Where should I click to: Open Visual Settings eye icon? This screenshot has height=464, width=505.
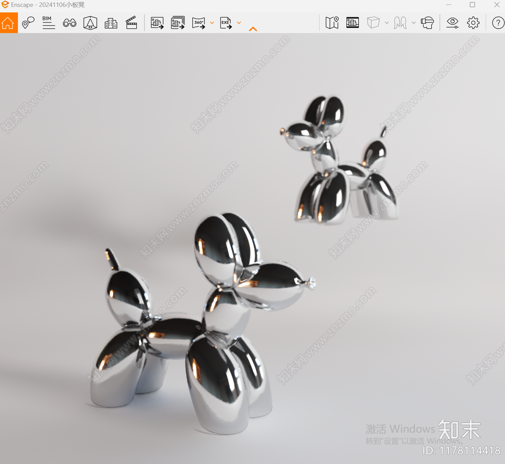point(453,23)
